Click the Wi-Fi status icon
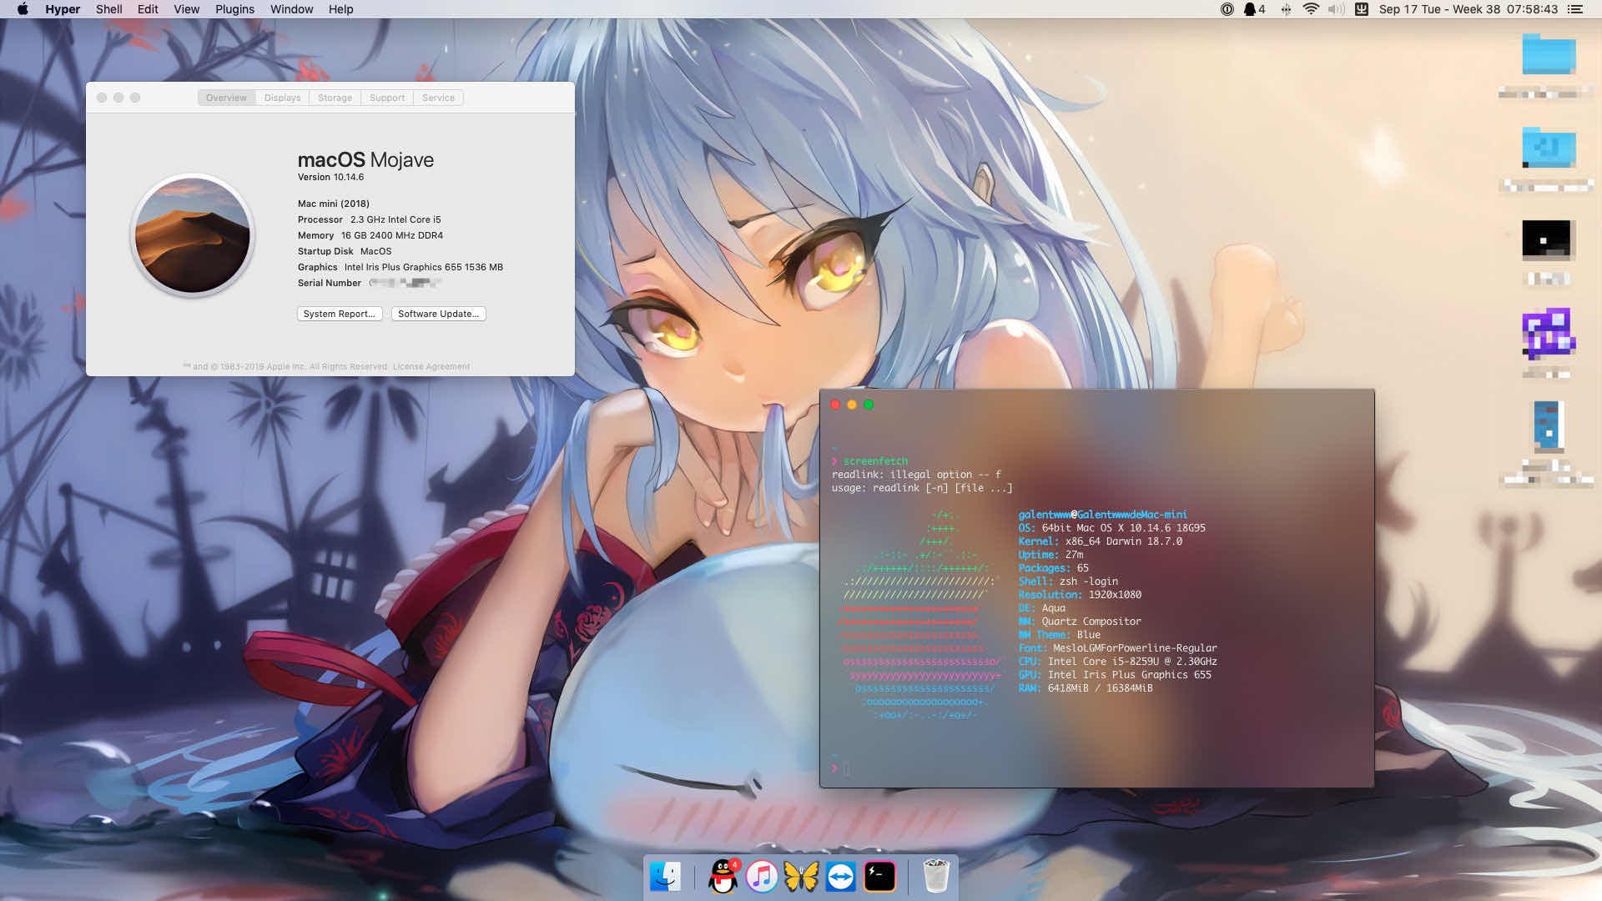 coord(1311,9)
